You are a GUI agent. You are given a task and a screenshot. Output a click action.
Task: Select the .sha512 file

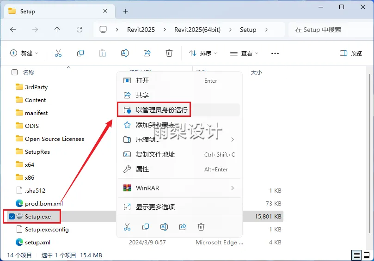(31, 190)
